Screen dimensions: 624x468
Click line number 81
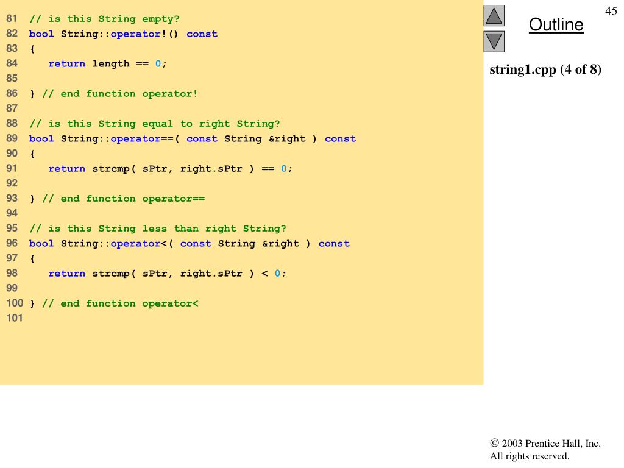click(12, 19)
